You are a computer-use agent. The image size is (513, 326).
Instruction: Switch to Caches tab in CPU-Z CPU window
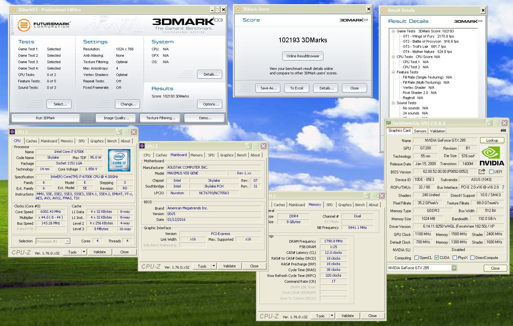pos(31,141)
